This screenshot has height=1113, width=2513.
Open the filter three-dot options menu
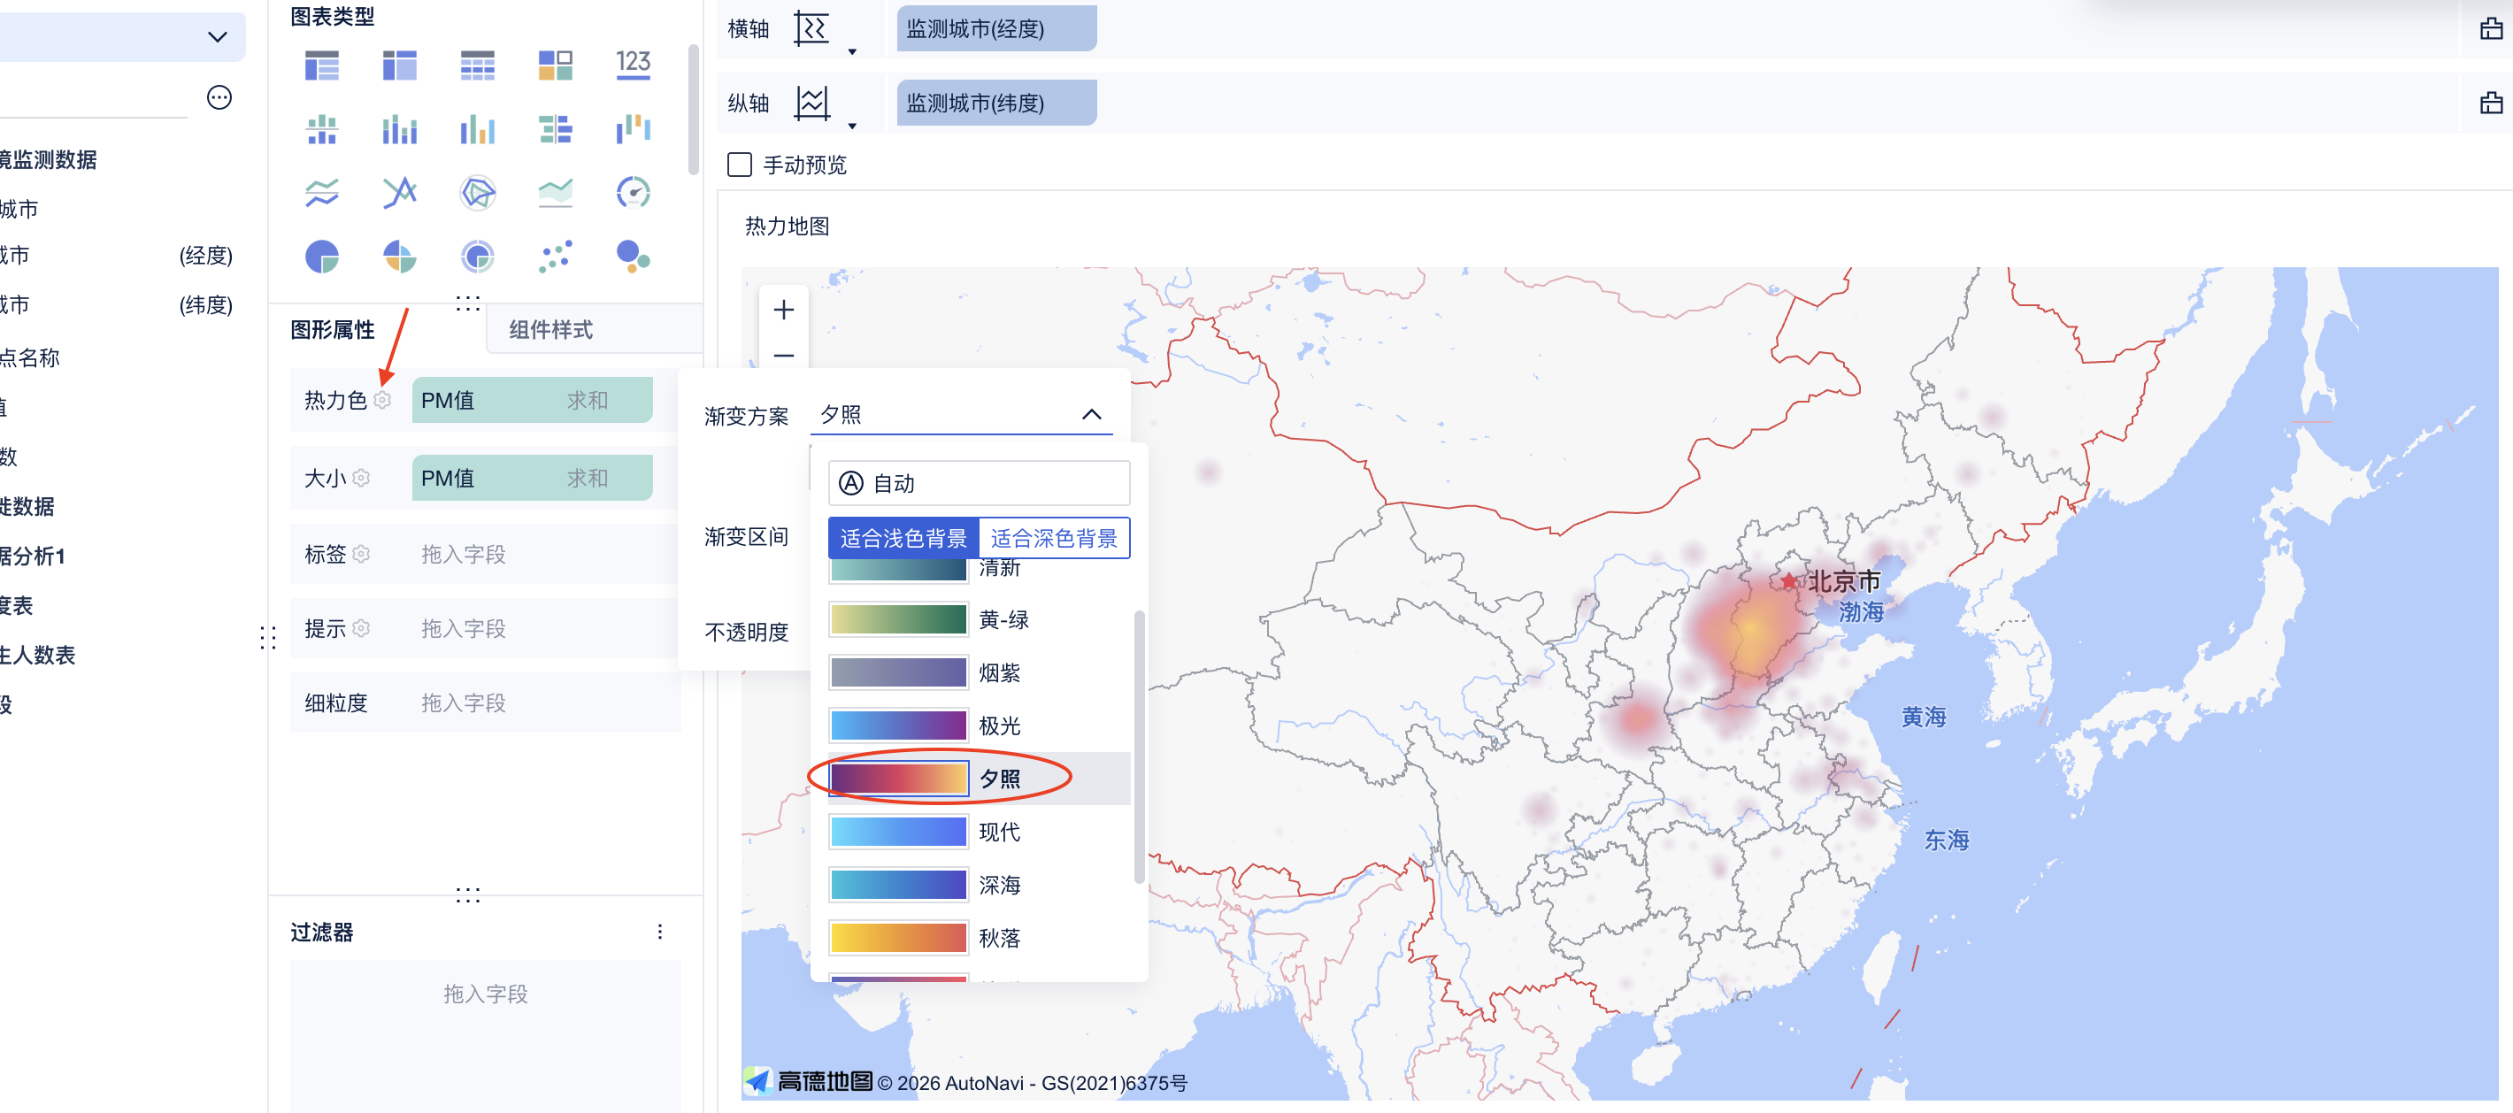[x=660, y=932]
